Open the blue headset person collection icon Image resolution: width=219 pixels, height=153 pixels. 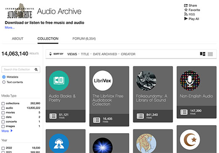[59, 143]
